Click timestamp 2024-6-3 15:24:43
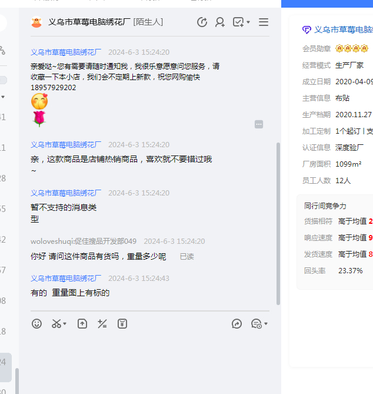Image resolution: width=373 pixels, height=394 pixels. (x=139, y=279)
